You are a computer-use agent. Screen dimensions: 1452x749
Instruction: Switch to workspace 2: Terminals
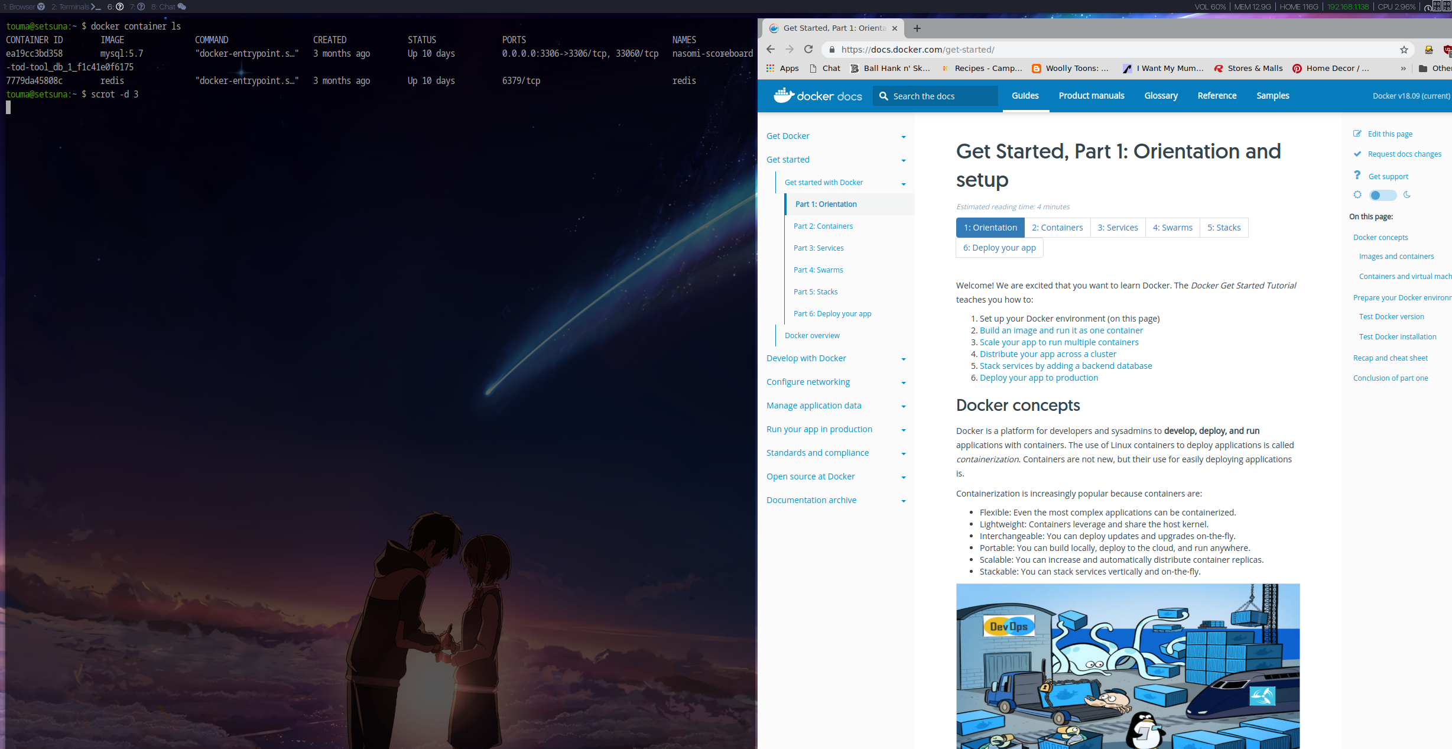point(76,7)
